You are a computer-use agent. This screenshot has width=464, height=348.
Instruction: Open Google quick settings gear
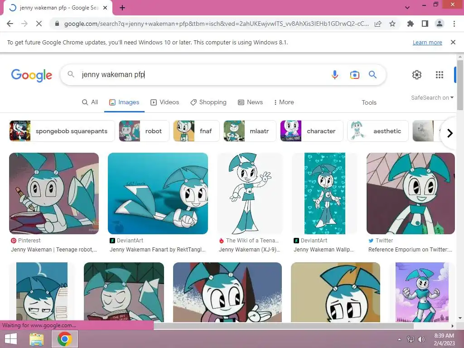point(417,75)
